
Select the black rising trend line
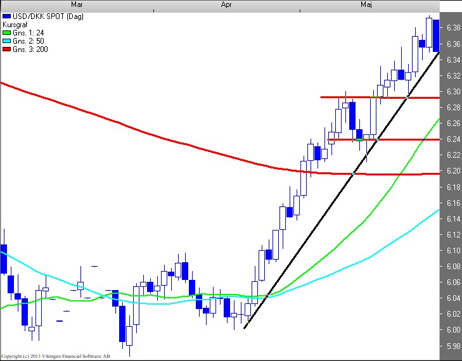342,190
